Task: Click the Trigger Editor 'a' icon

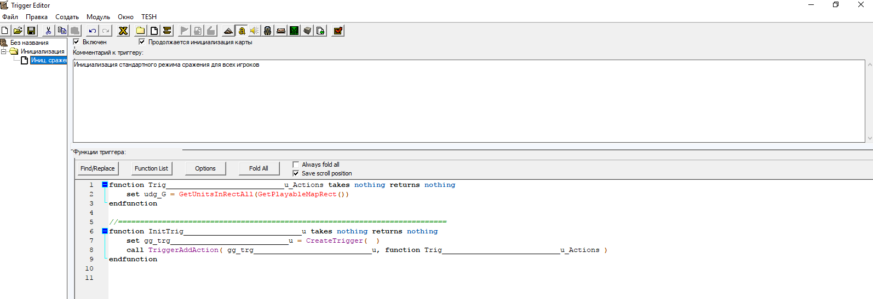Action: [x=242, y=31]
